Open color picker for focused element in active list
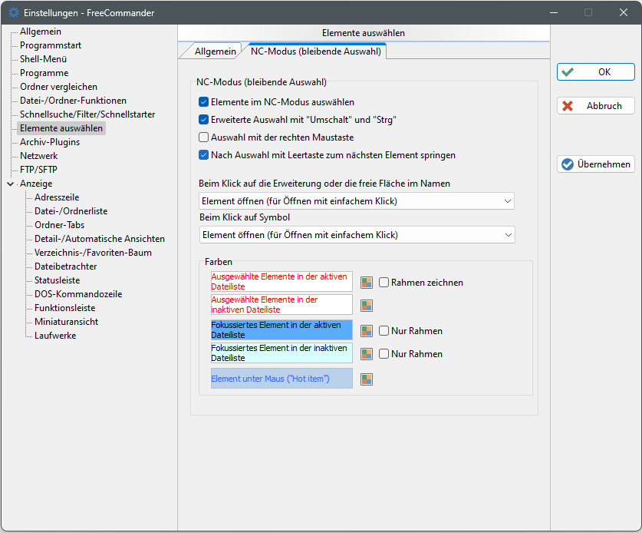This screenshot has height=533, width=642. point(367,331)
